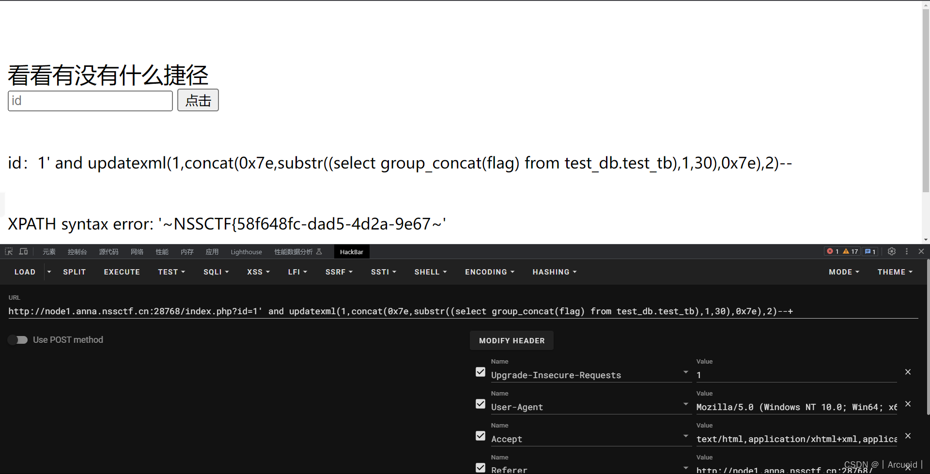Switch to the 元素 (Elements) tab
This screenshot has height=474, width=930.
click(x=49, y=252)
